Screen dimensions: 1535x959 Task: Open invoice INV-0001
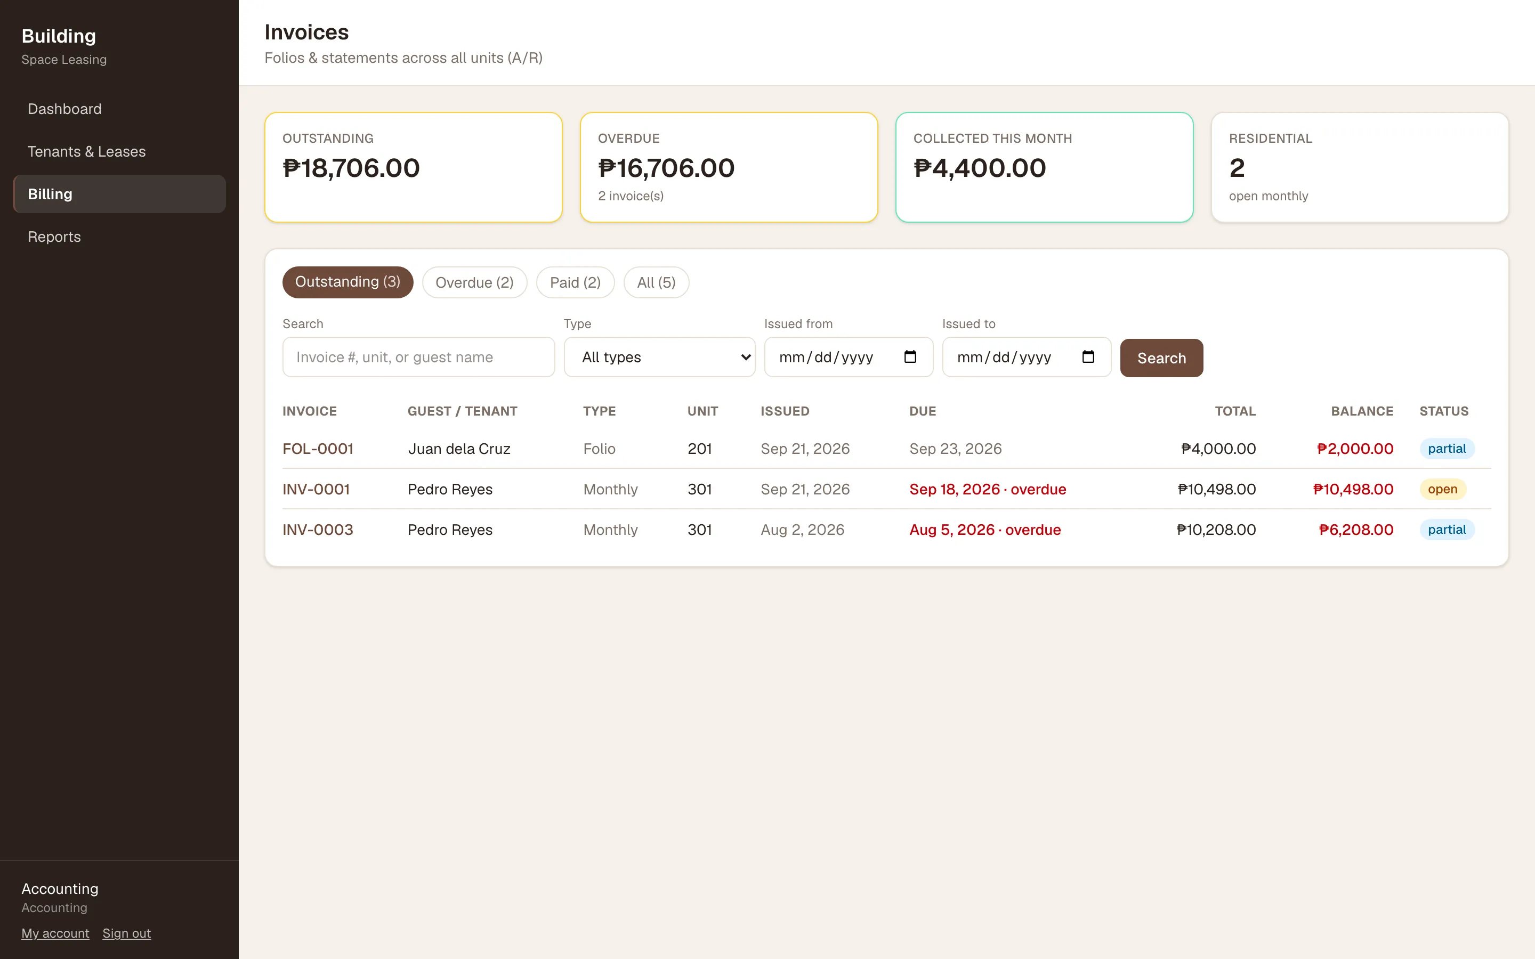point(316,489)
